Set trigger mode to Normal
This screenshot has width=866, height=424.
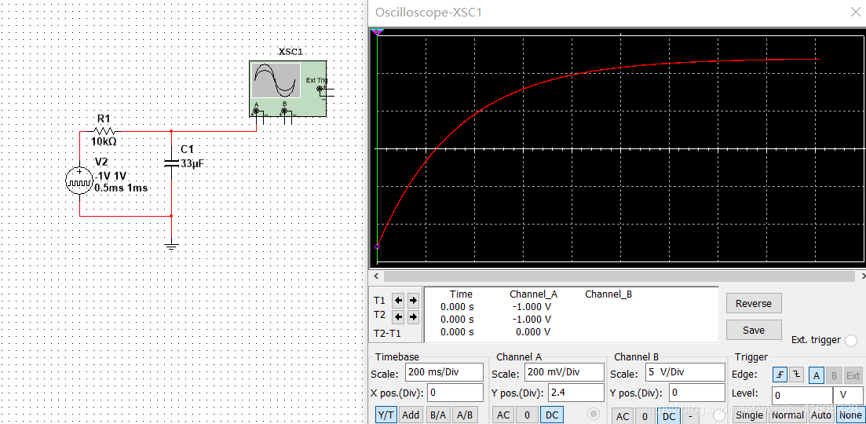(787, 415)
